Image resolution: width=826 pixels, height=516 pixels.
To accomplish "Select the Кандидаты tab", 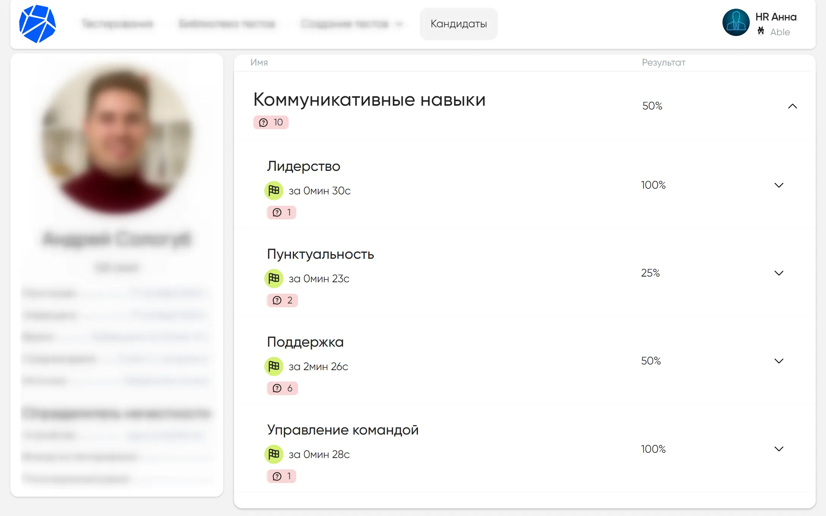I will [x=459, y=23].
